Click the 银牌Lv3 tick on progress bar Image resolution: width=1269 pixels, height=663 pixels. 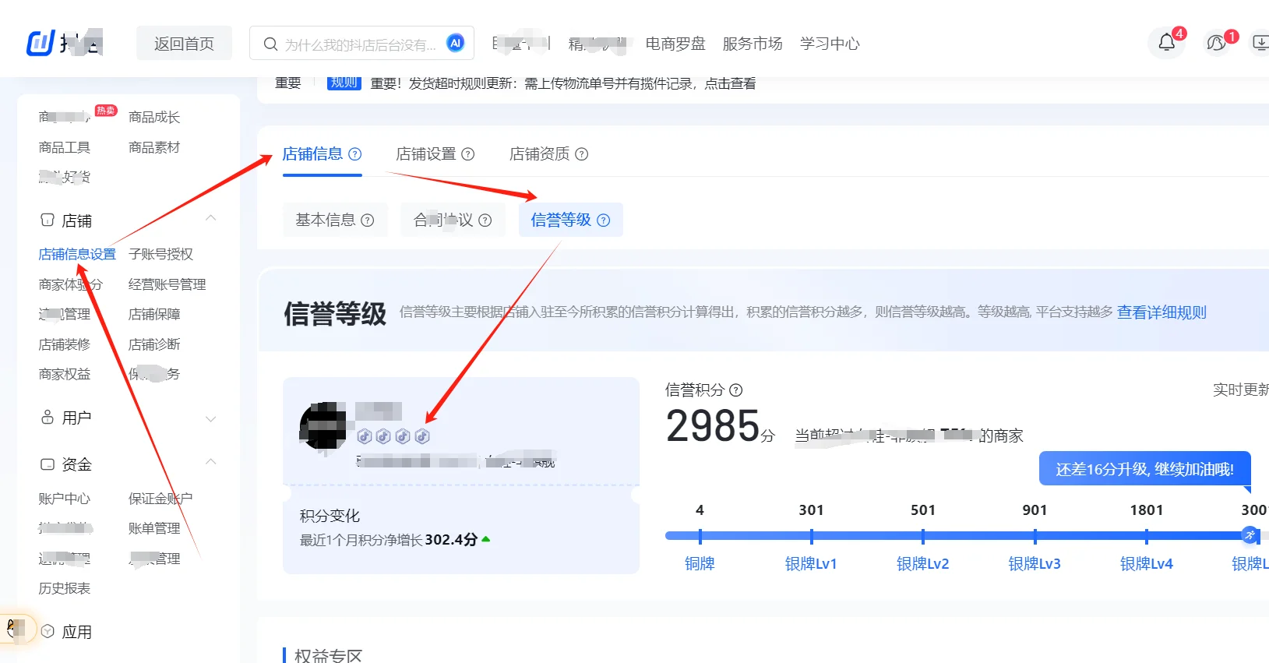[x=1035, y=536]
